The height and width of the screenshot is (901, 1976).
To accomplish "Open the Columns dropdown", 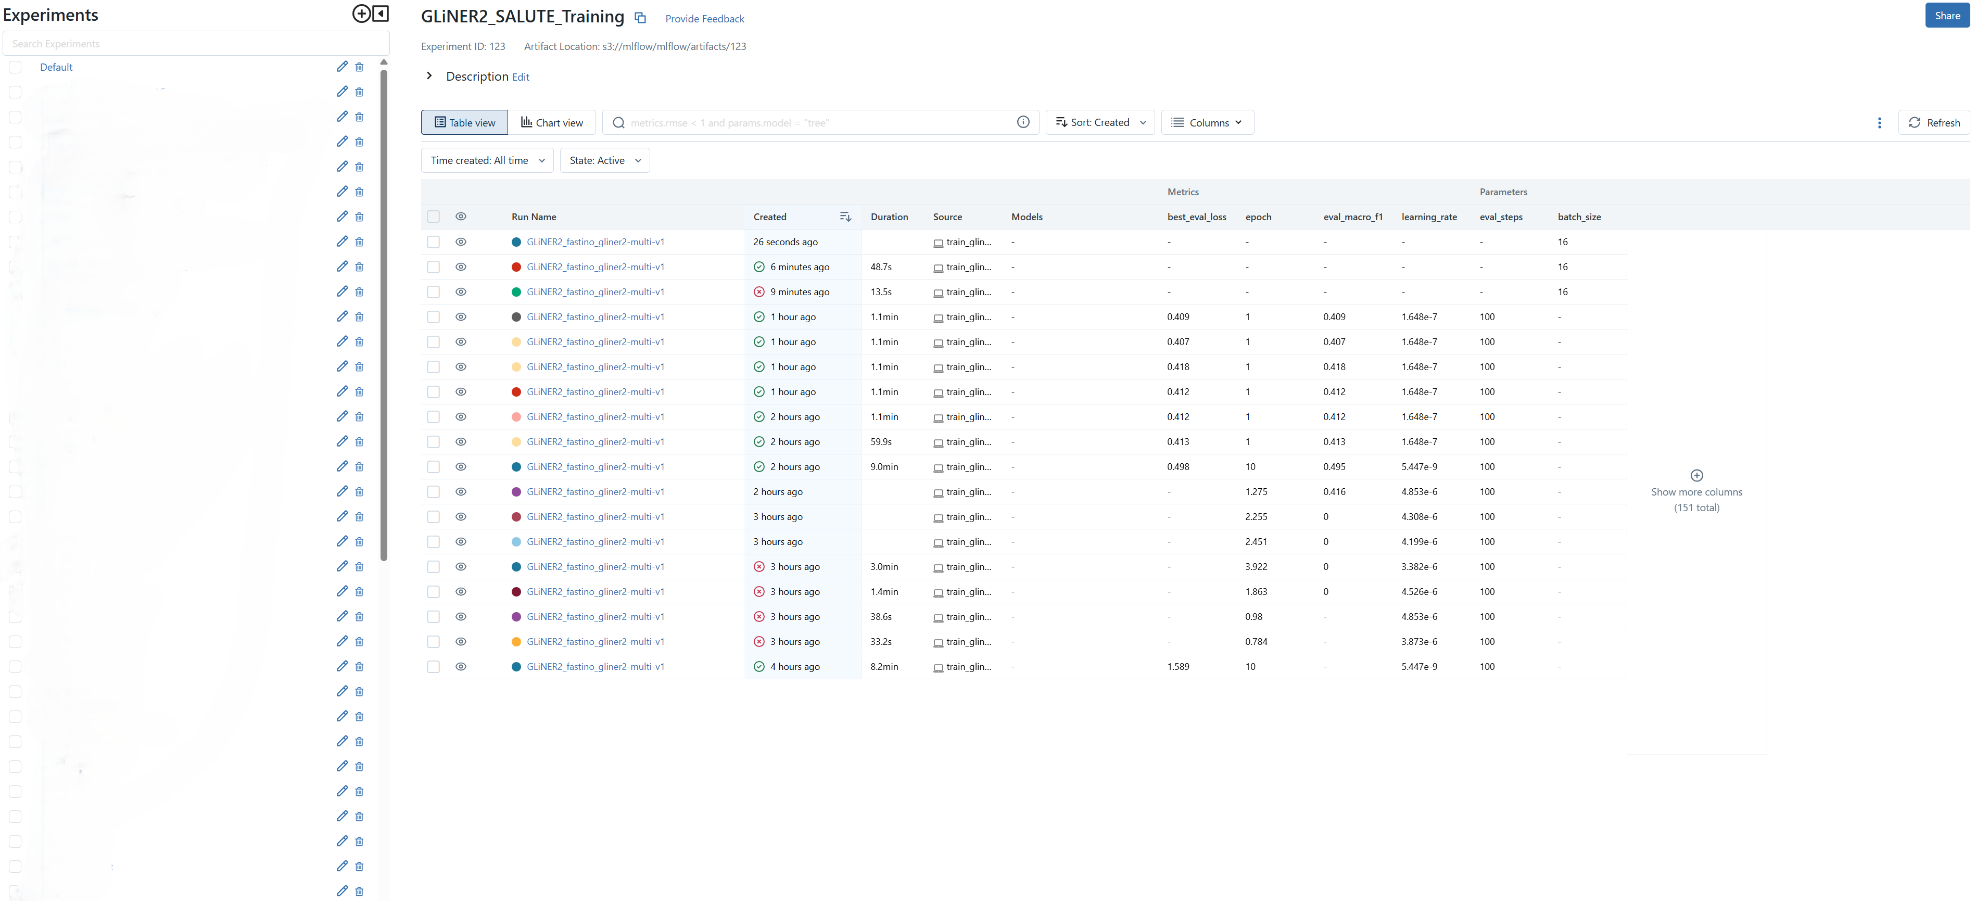I will coord(1207,123).
